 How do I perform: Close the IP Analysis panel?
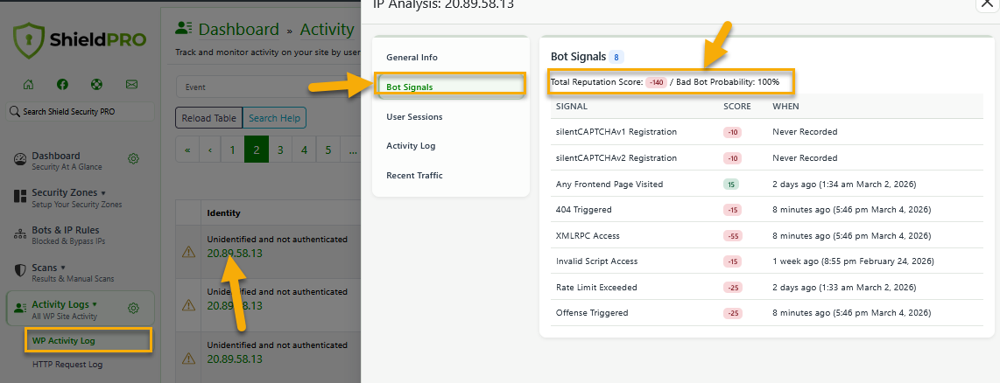985,3
